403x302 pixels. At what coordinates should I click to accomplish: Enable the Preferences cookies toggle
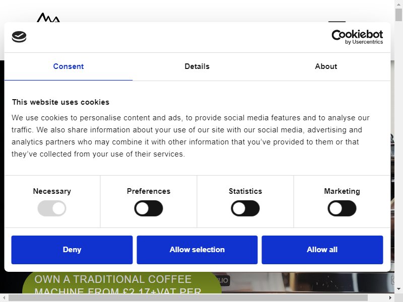[x=149, y=208]
